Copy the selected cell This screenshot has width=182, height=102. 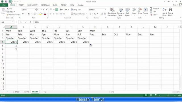(10, 12)
